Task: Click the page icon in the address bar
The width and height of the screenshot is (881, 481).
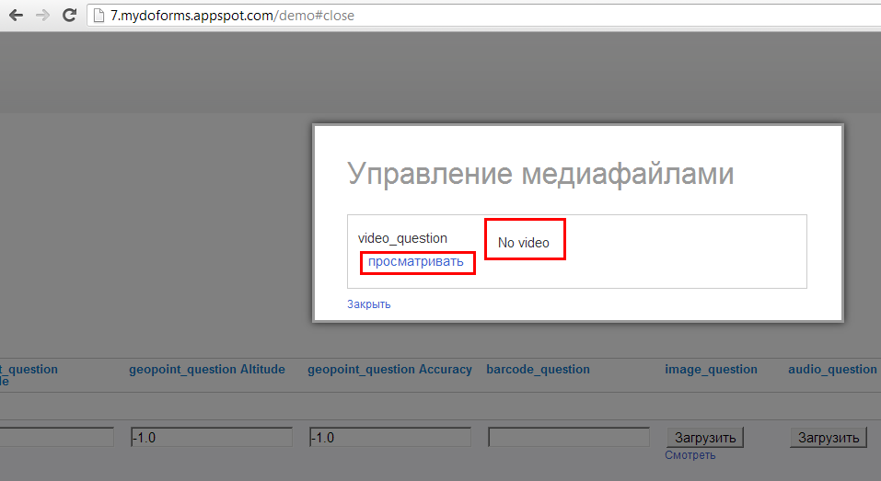Action: point(99,15)
